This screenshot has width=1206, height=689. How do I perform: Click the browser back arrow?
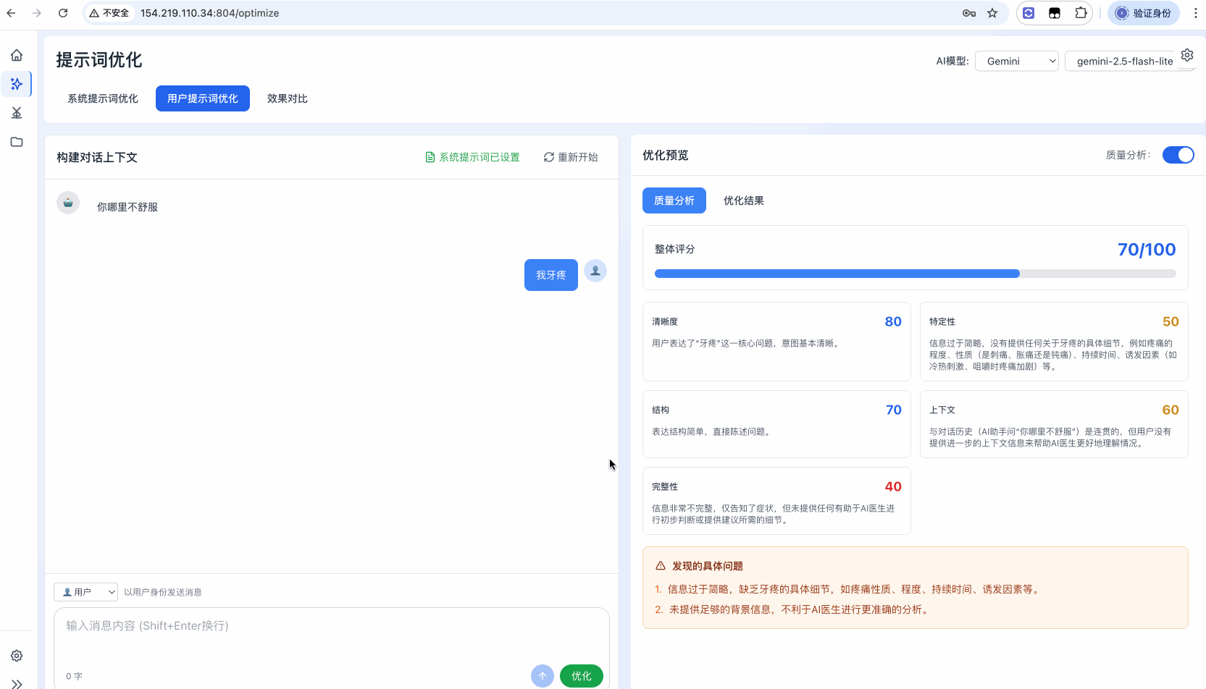(11, 13)
